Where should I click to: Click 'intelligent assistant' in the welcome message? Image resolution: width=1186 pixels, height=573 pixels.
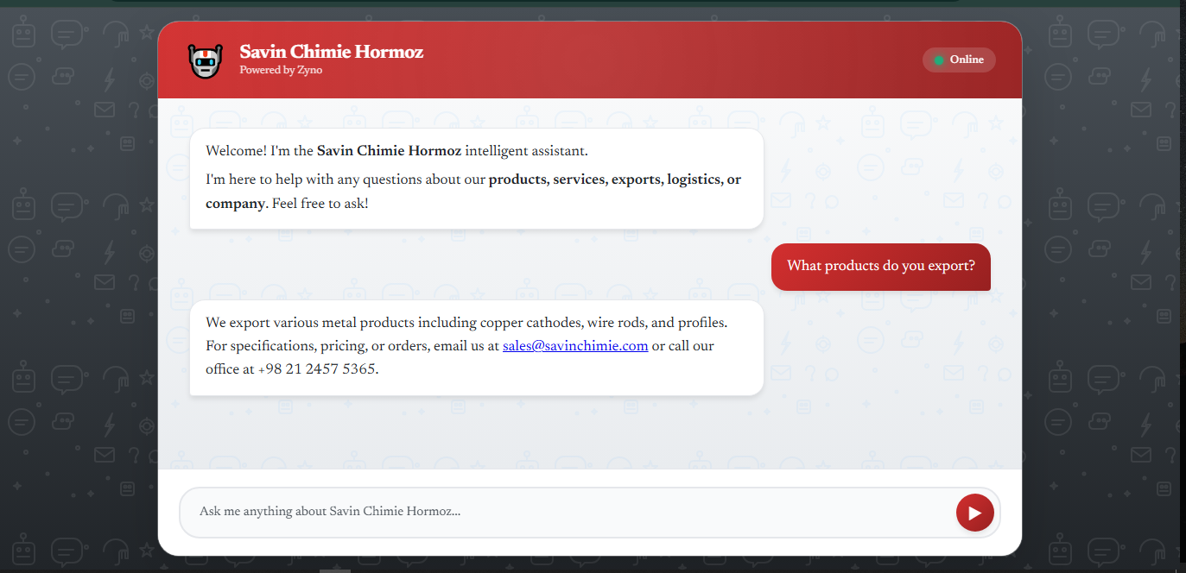(x=526, y=151)
